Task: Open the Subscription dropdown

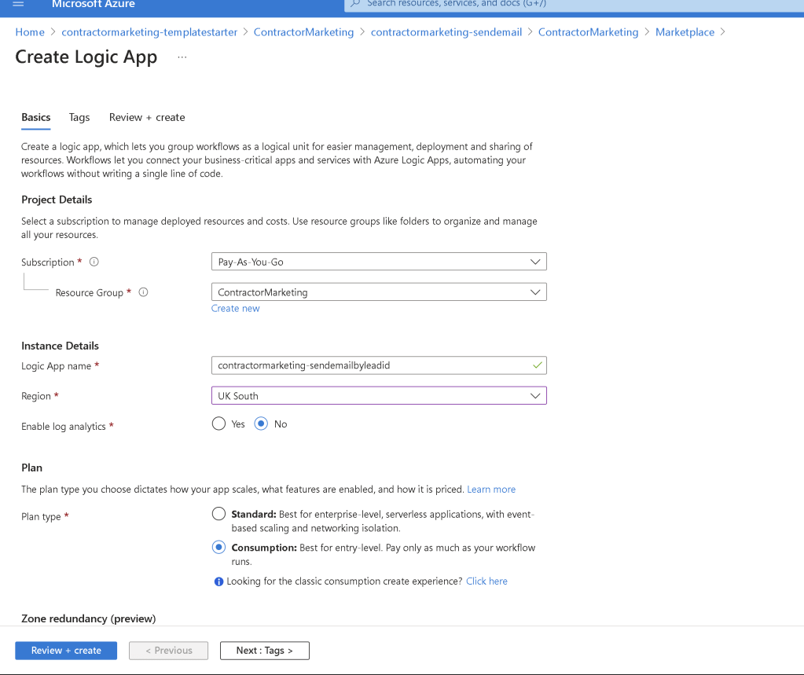Action: click(379, 262)
